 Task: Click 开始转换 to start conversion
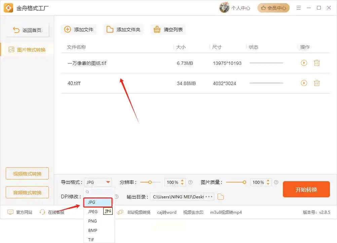[x=306, y=189]
